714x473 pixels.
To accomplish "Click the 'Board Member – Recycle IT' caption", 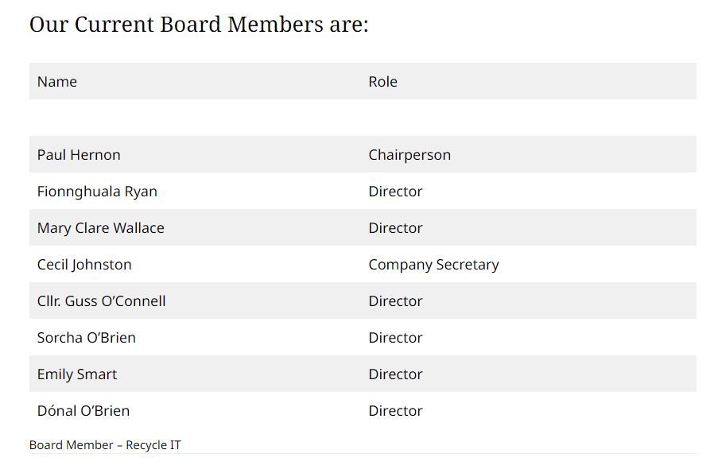I will click(x=105, y=445).
